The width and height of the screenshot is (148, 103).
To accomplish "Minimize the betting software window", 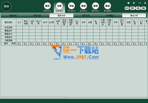I will click(x=140, y=3).
